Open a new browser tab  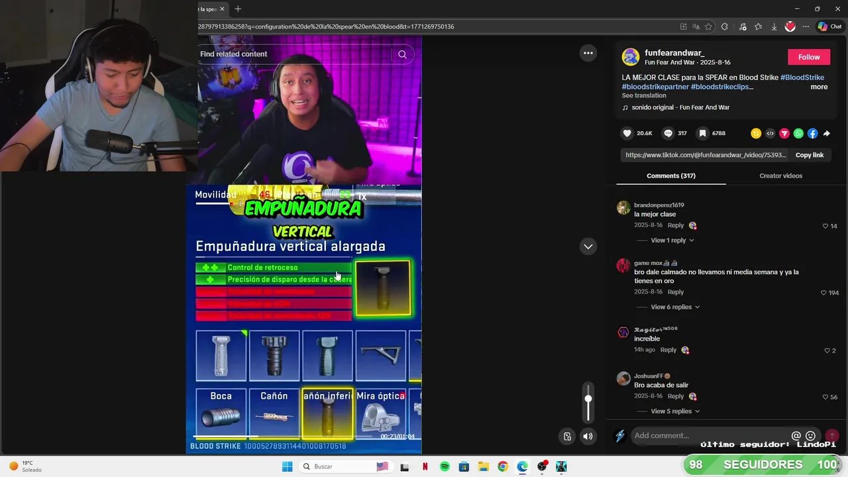[238, 9]
